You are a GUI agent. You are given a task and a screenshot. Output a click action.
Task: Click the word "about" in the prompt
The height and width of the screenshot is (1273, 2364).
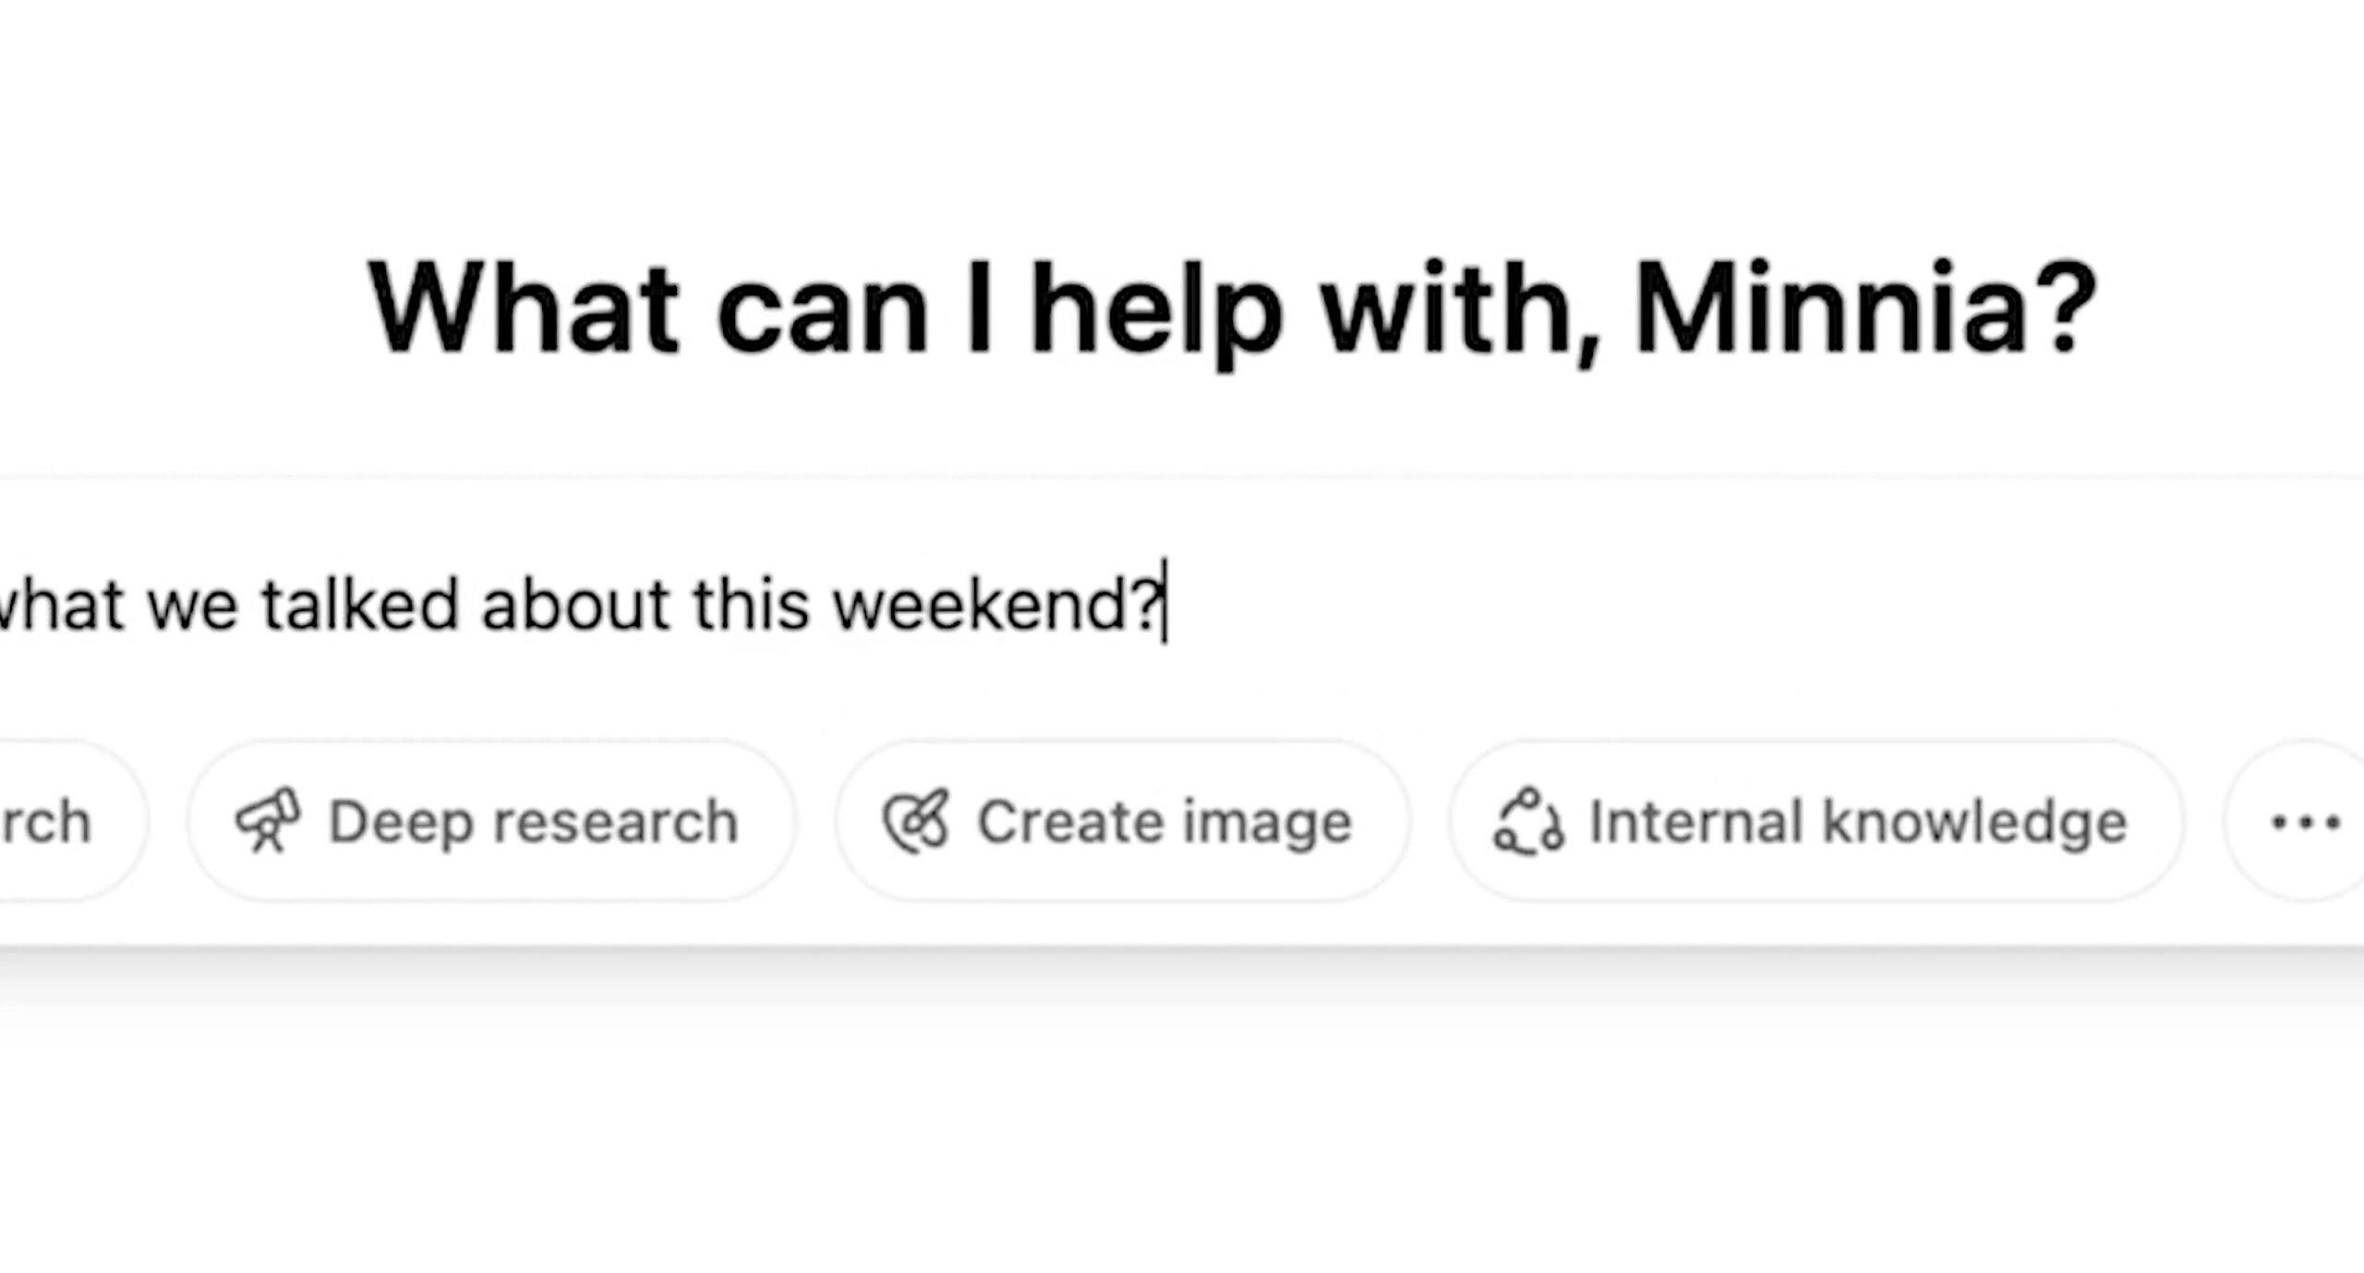[575, 605]
